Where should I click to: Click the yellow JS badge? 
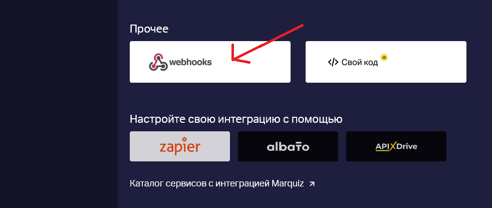(x=384, y=58)
